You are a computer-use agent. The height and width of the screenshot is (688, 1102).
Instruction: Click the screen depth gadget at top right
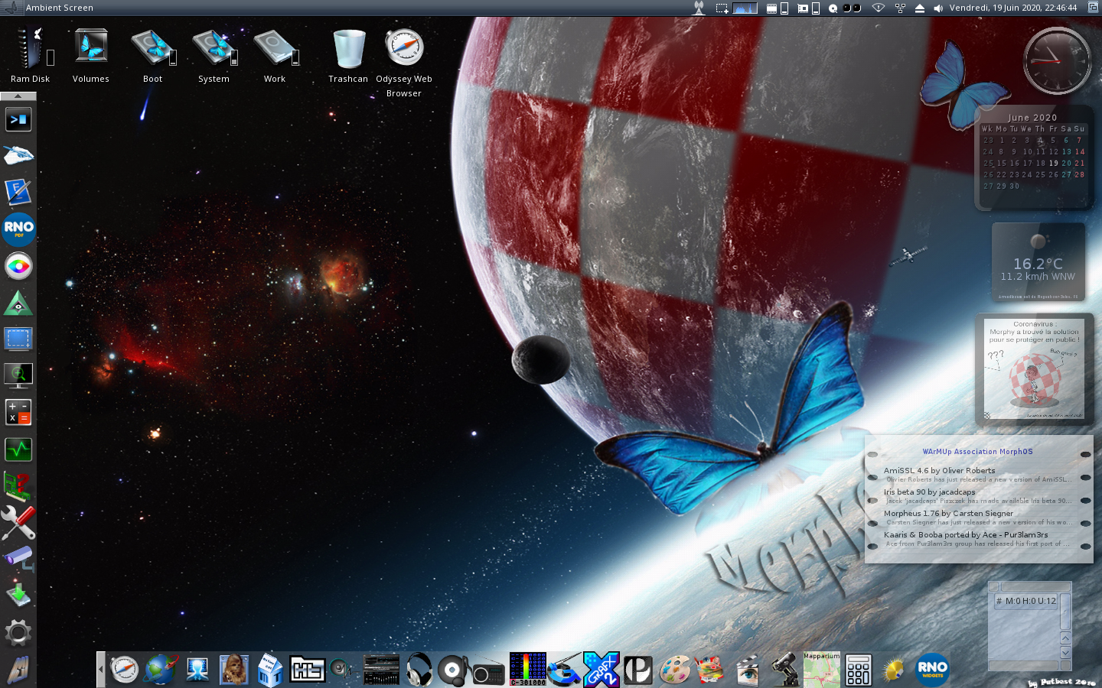(1092, 8)
